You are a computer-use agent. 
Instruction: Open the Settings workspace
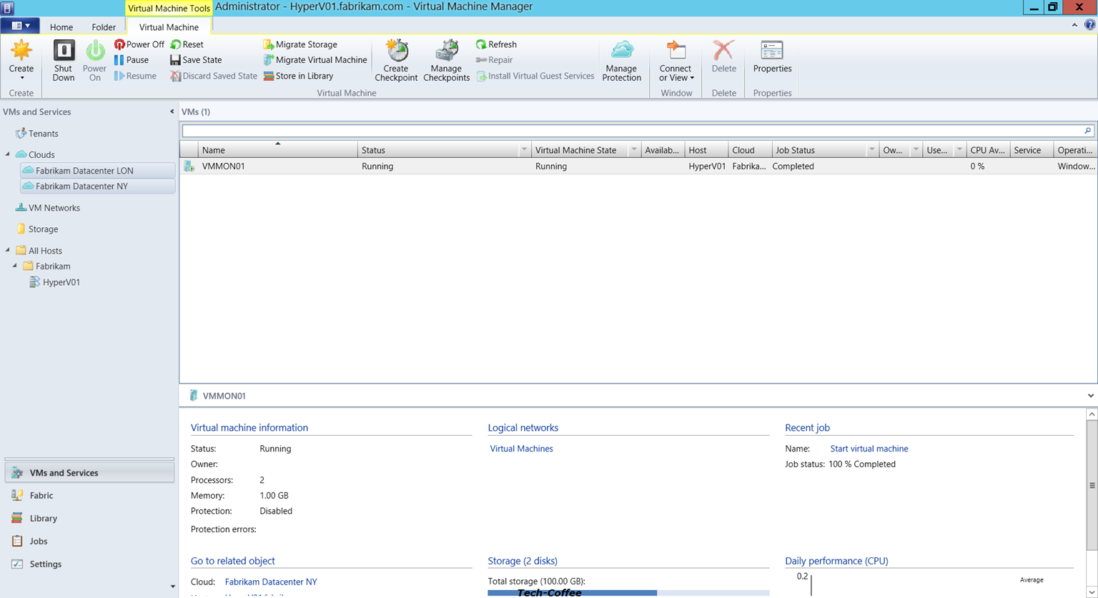(89, 564)
